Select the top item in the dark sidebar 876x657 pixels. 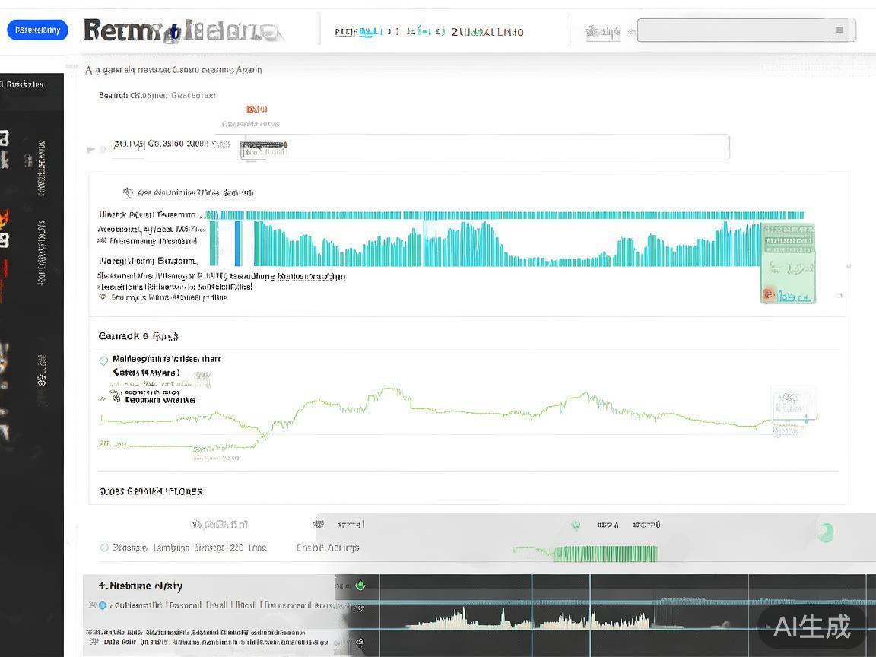click(x=24, y=84)
